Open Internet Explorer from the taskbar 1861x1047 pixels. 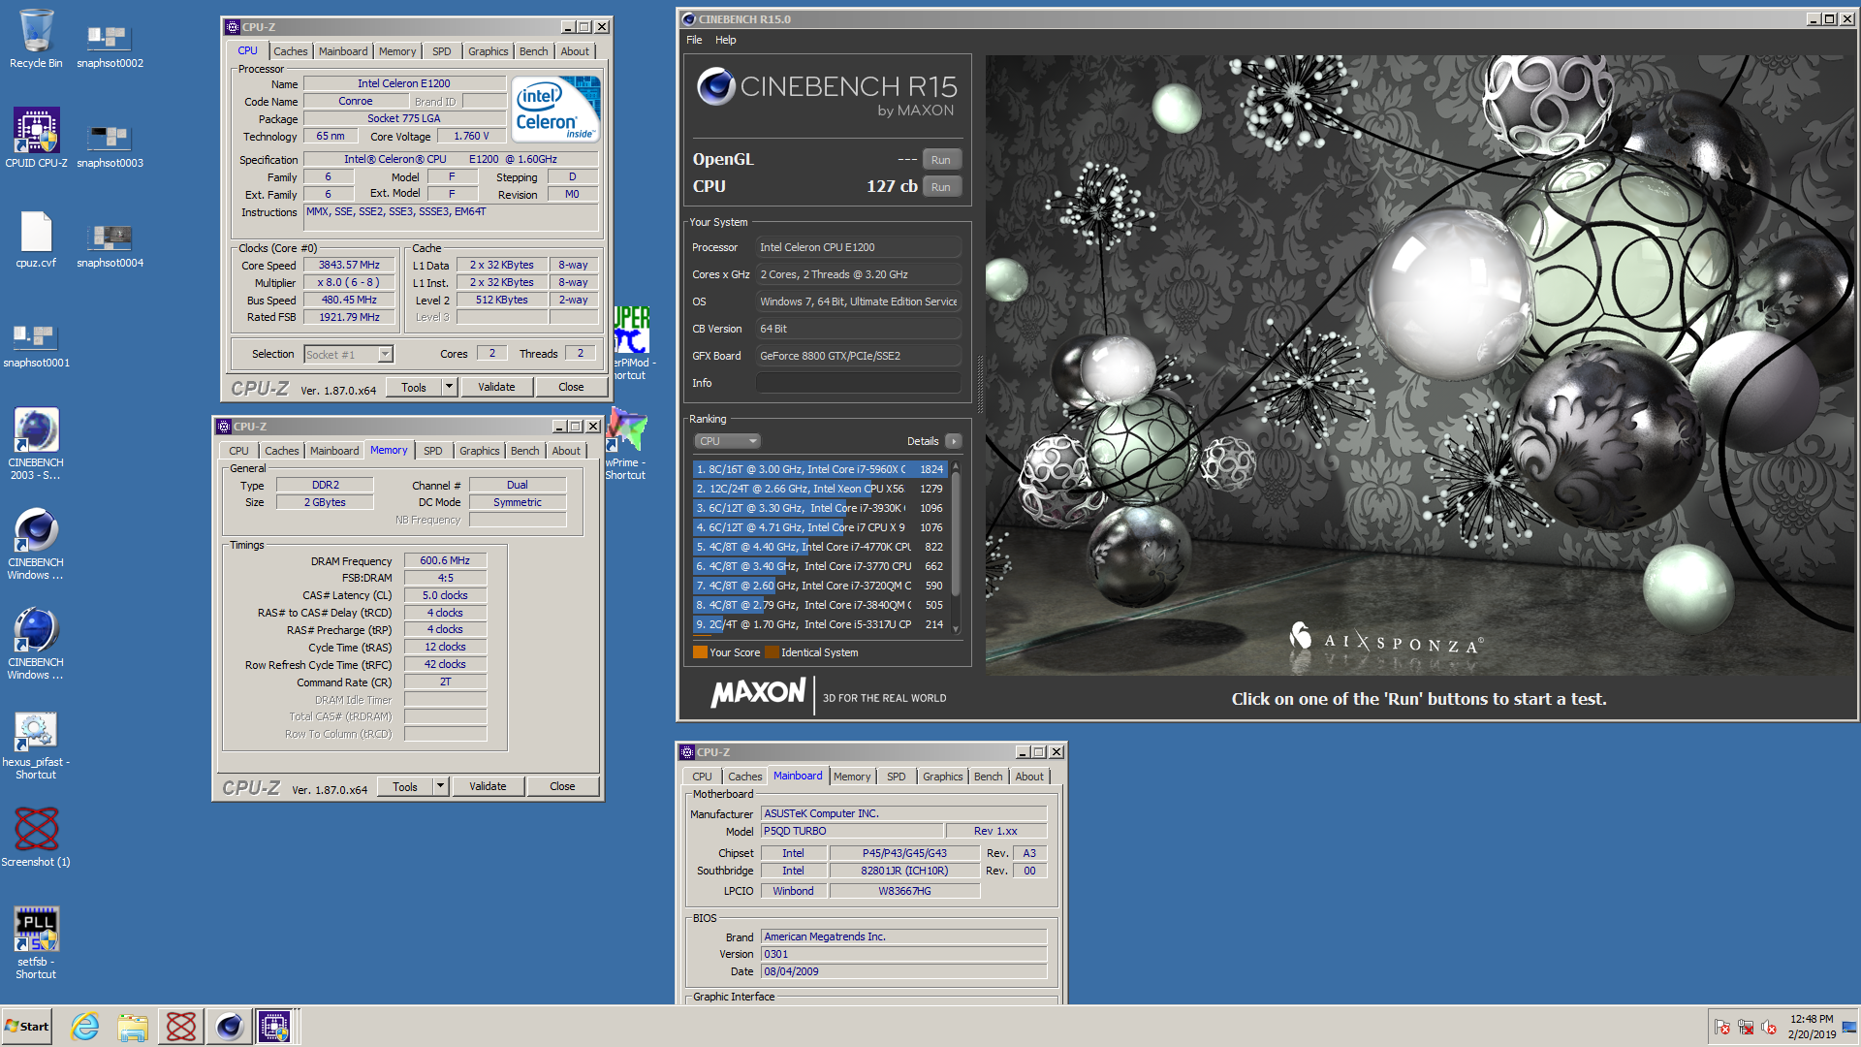(85, 1027)
